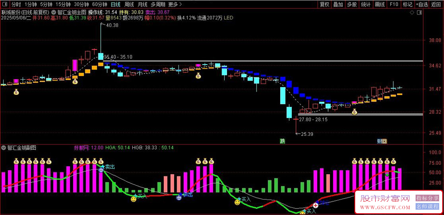444x215 pixels.
Task: Click the 复权 button
Action: tap(325, 4)
